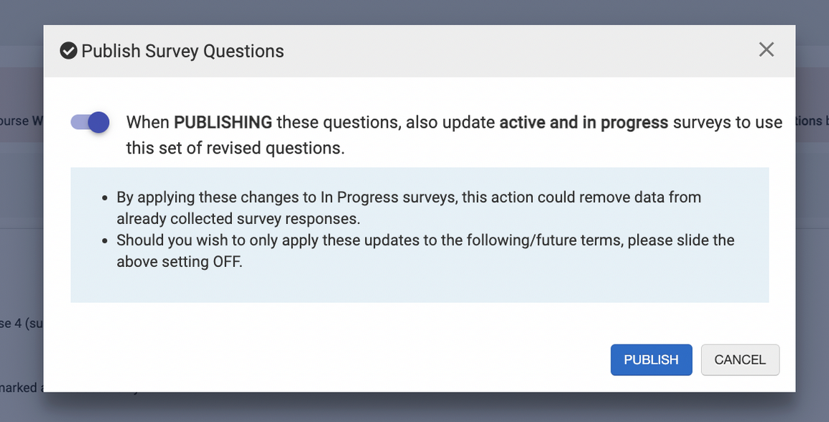Click the PUBLISH button
The image size is (829, 422).
[651, 360]
